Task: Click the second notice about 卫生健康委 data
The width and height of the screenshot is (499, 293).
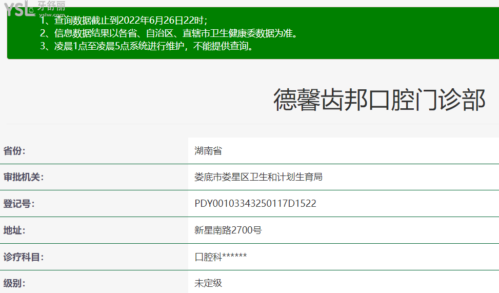Action: click(x=169, y=34)
